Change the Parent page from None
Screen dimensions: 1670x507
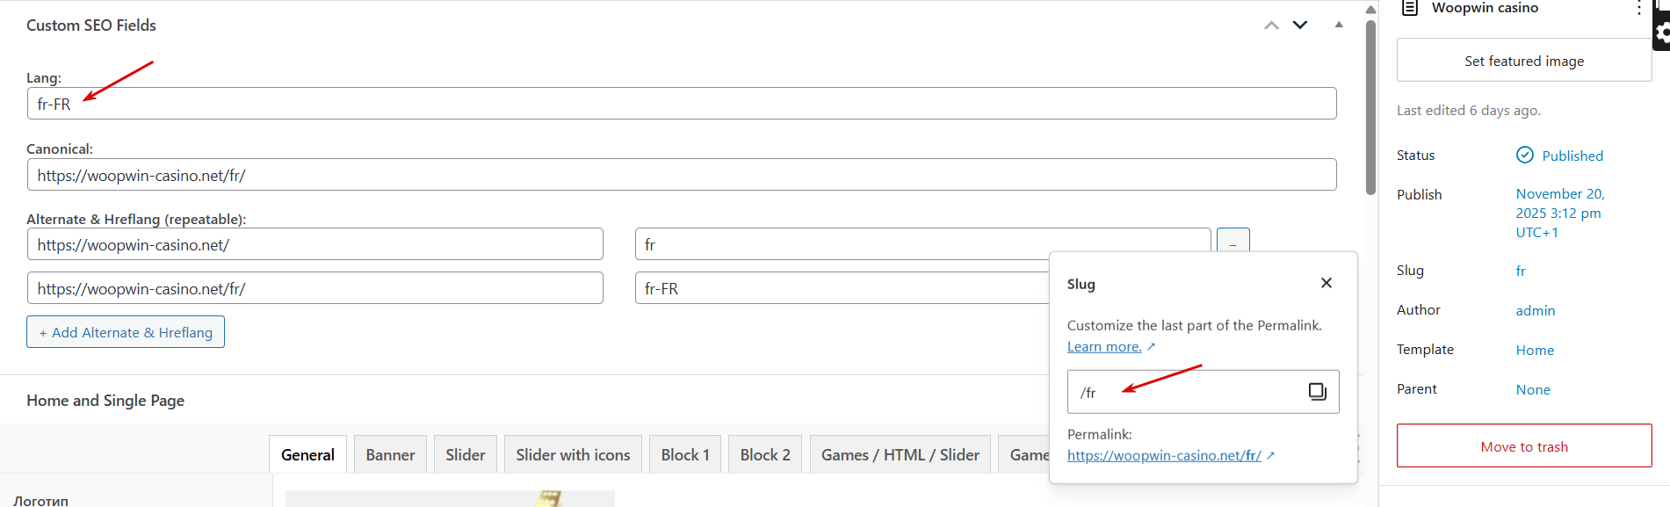tap(1533, 390)
